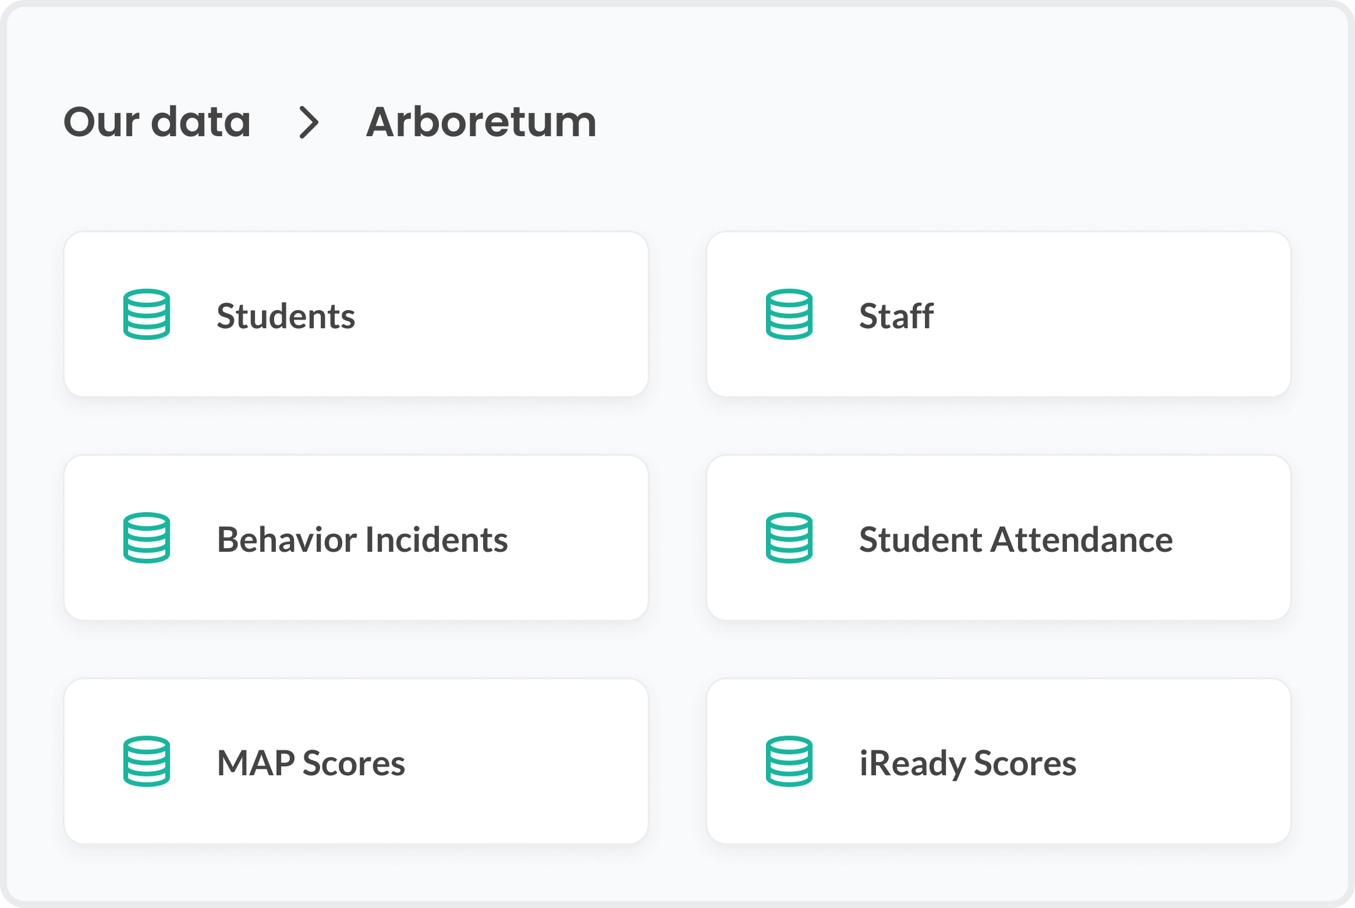
Task: Open the iReady Scores label
Action: (x=968, y=764)
